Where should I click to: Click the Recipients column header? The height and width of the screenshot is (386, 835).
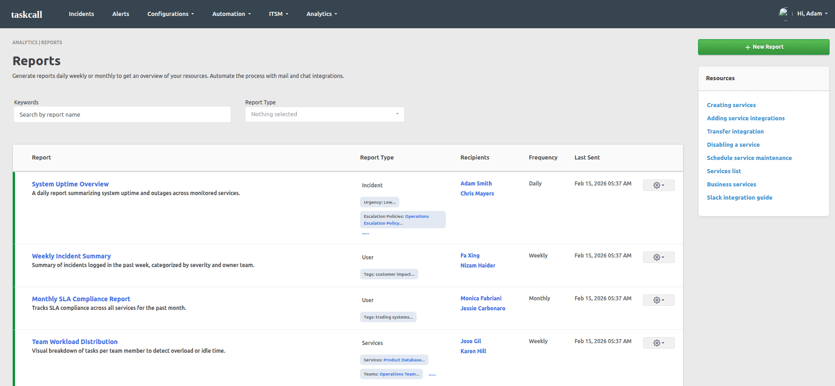[x=475, y=157]
